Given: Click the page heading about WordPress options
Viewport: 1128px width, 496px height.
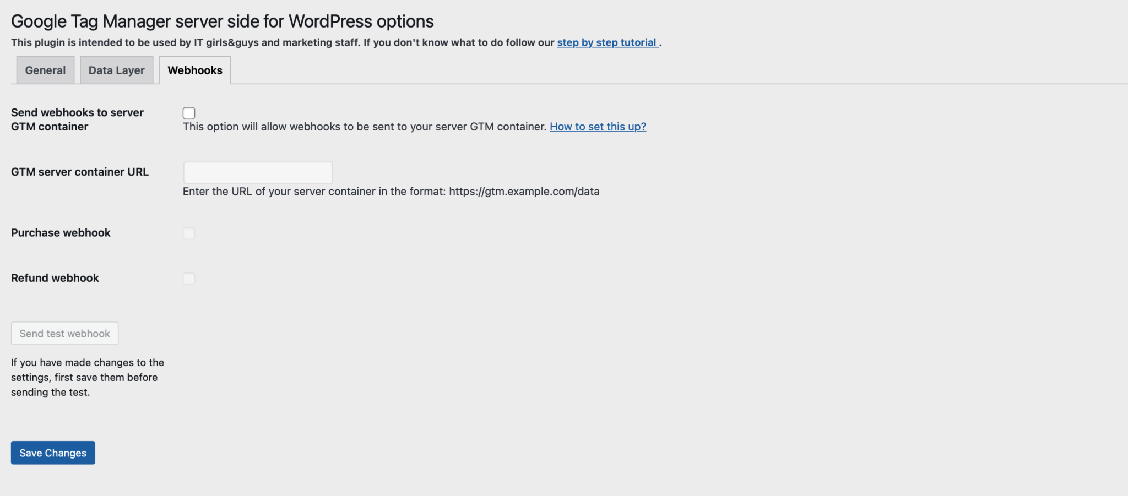Looking at the screenshot, I should [223, 21].
